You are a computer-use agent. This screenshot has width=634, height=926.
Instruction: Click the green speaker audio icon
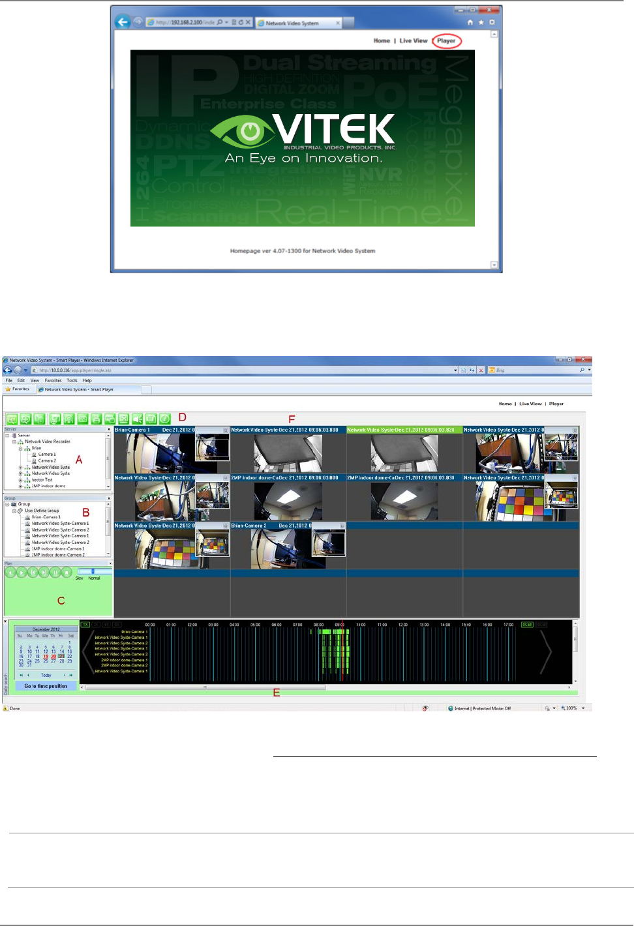click(138, 419)
